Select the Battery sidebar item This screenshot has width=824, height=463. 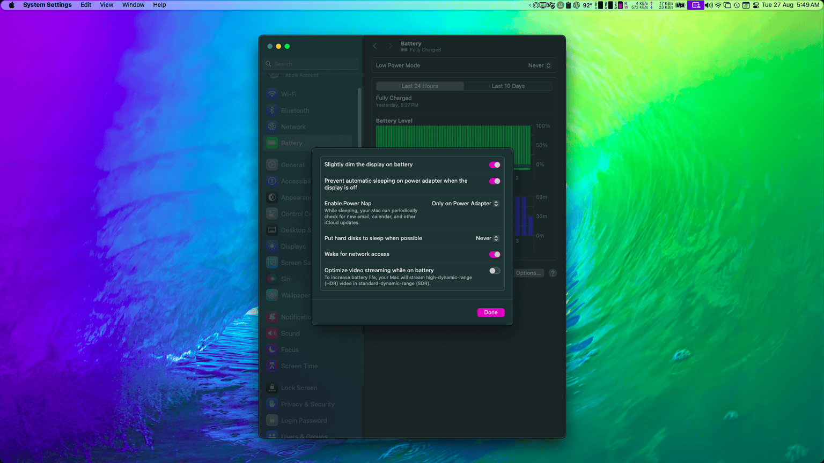click(291, 143)
